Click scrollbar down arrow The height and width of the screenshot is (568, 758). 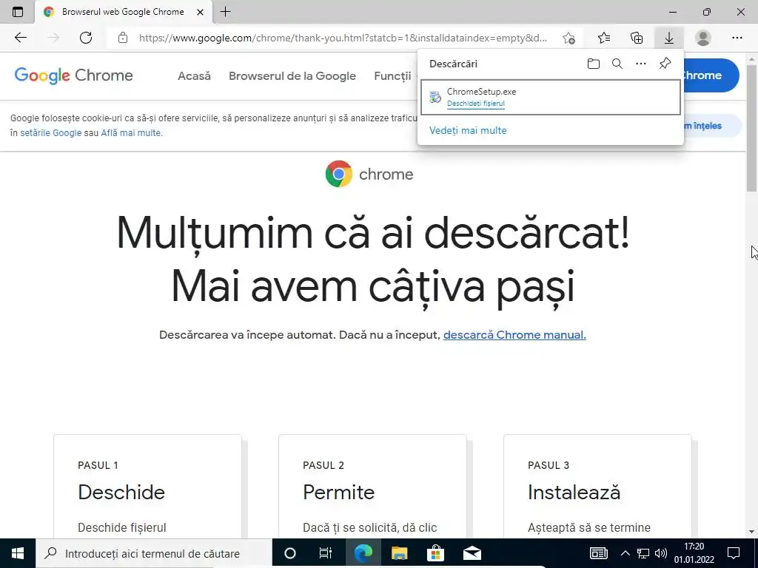752,532
